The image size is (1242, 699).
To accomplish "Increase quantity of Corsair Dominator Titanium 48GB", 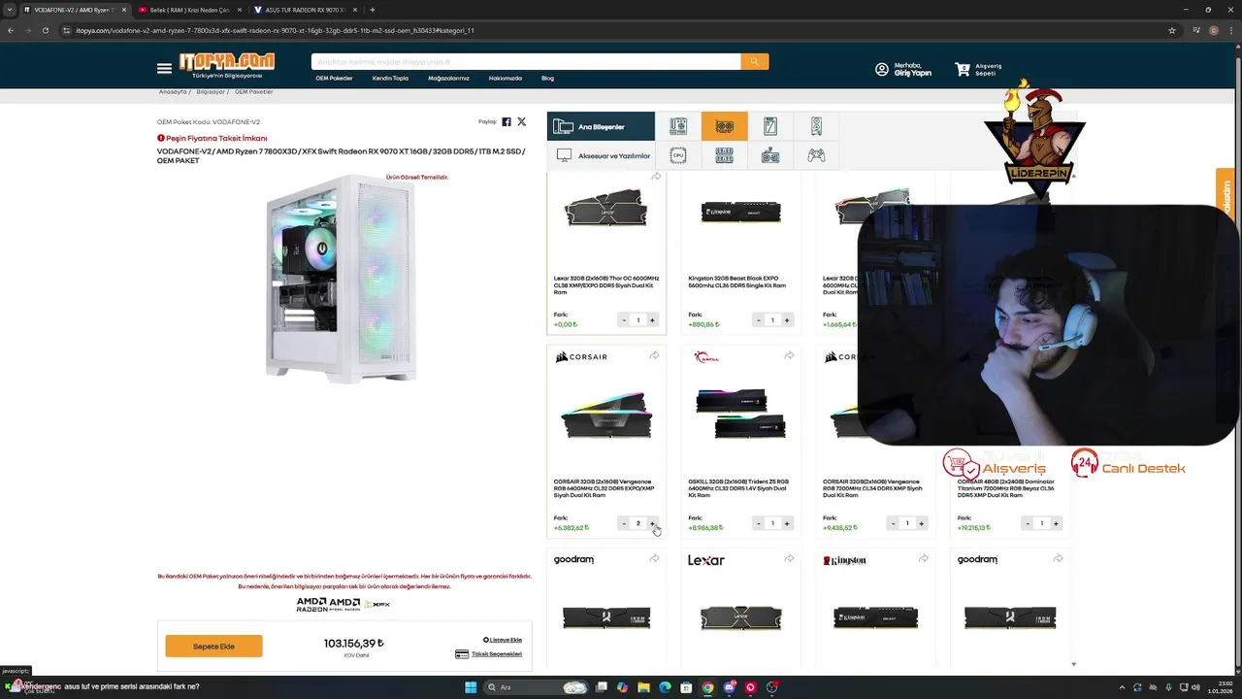I will tap(1056, 523).
